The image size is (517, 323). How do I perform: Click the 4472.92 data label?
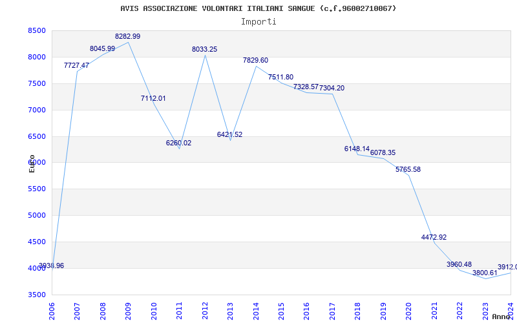[434, 237]
